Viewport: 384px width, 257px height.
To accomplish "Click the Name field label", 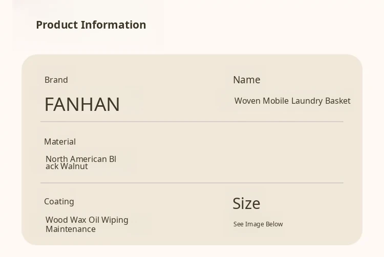I will click(x=246, y=80).
